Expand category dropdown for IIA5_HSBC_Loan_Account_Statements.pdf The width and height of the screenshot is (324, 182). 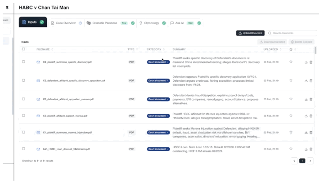coord(158,149)
